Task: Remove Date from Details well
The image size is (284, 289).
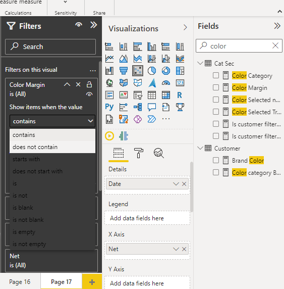Action: (x=184, y=184)
